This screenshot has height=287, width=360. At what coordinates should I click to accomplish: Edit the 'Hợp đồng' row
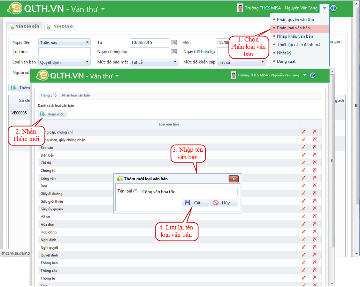click(x=304, y=232)
